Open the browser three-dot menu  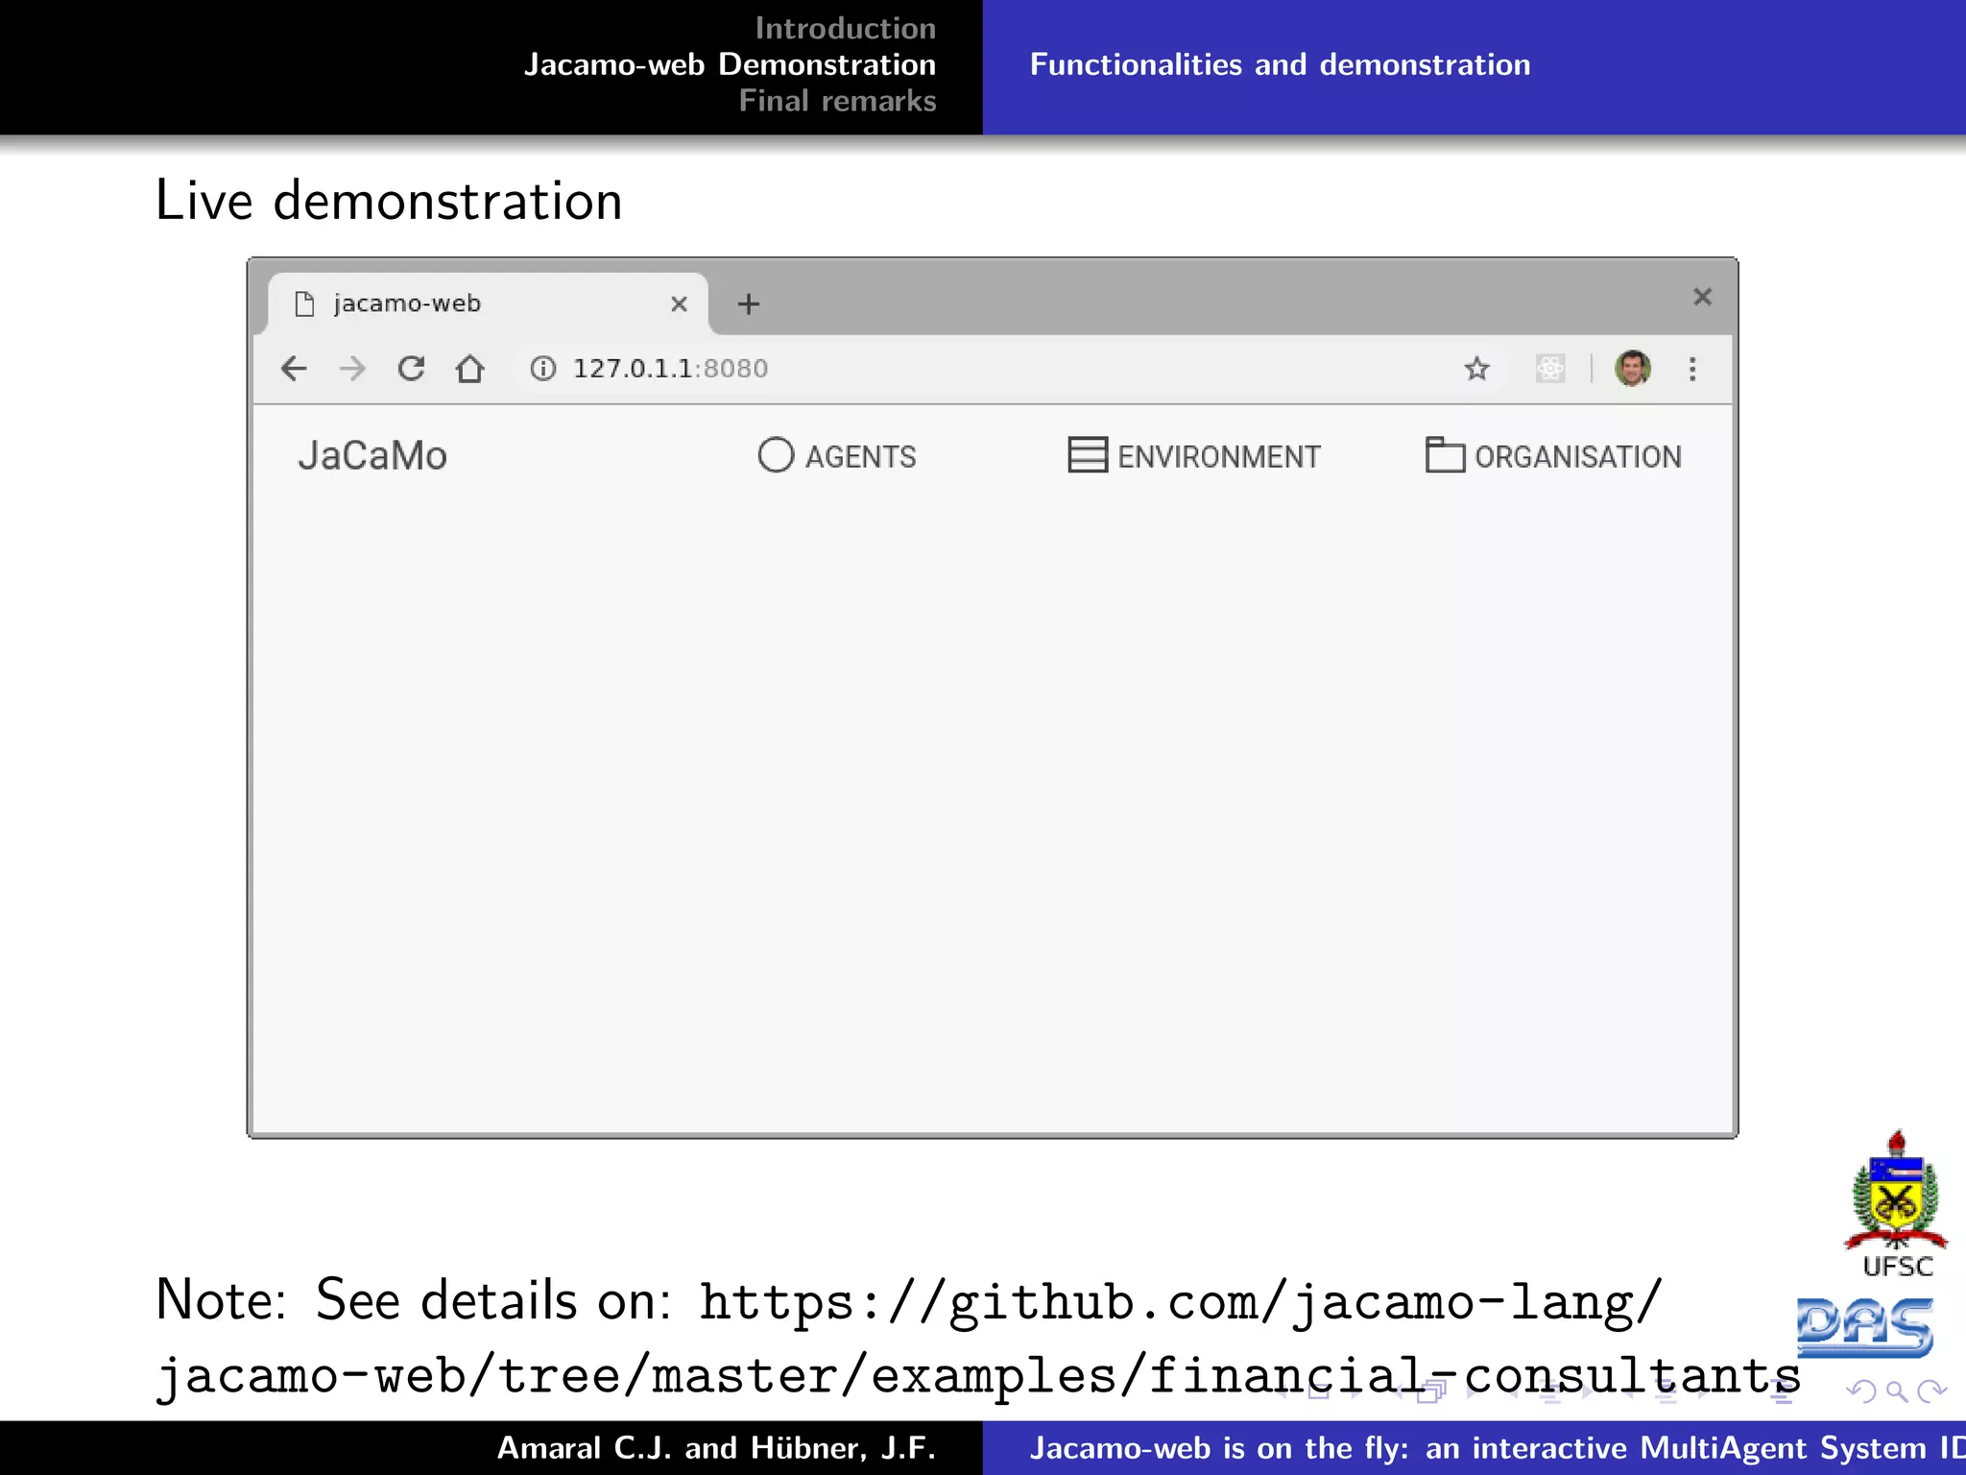click(1692, 369)
